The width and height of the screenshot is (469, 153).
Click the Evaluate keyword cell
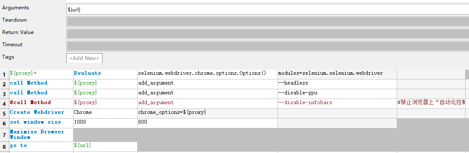105,74
